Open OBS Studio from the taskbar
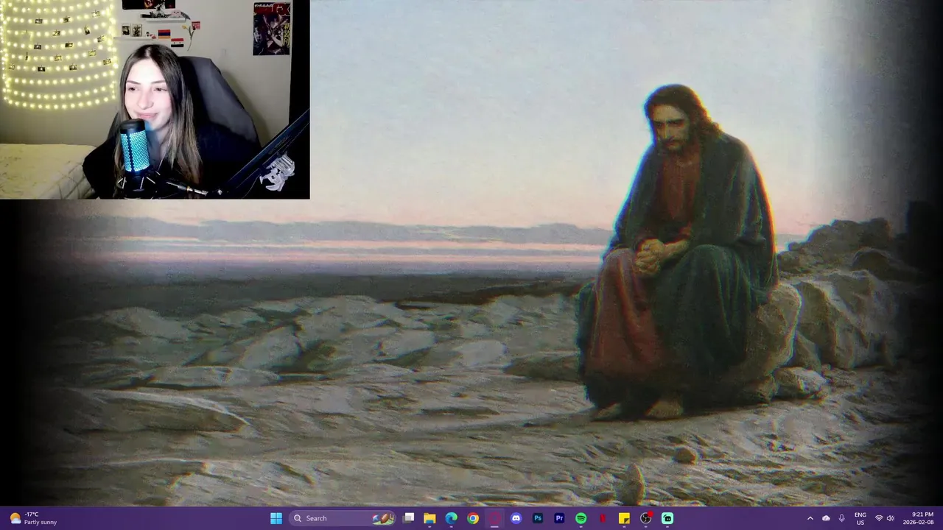This screenshot has width=943, height=530. [x=646, y=518]
